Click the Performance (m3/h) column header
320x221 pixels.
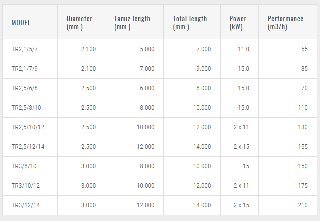[285, 23]
